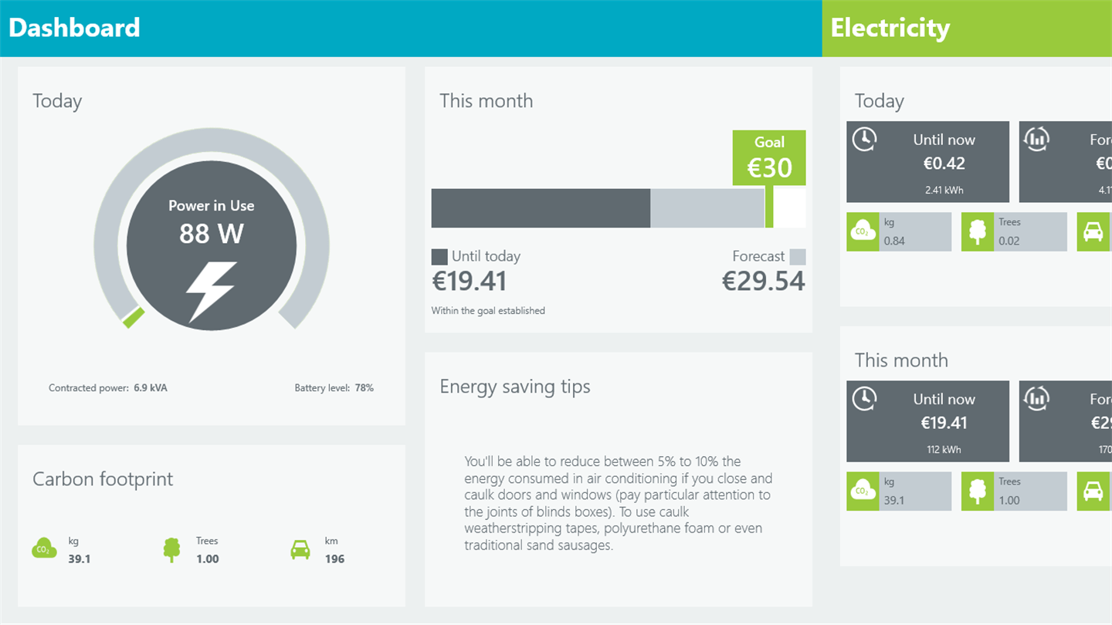Click the Forecast legend color swatch
This screenshot has height=625, width=1112.
(798, 257)
